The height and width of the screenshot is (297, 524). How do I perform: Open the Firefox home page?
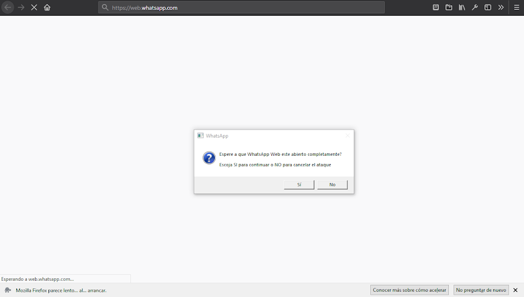pyautogui.click(x=47, y=8)
